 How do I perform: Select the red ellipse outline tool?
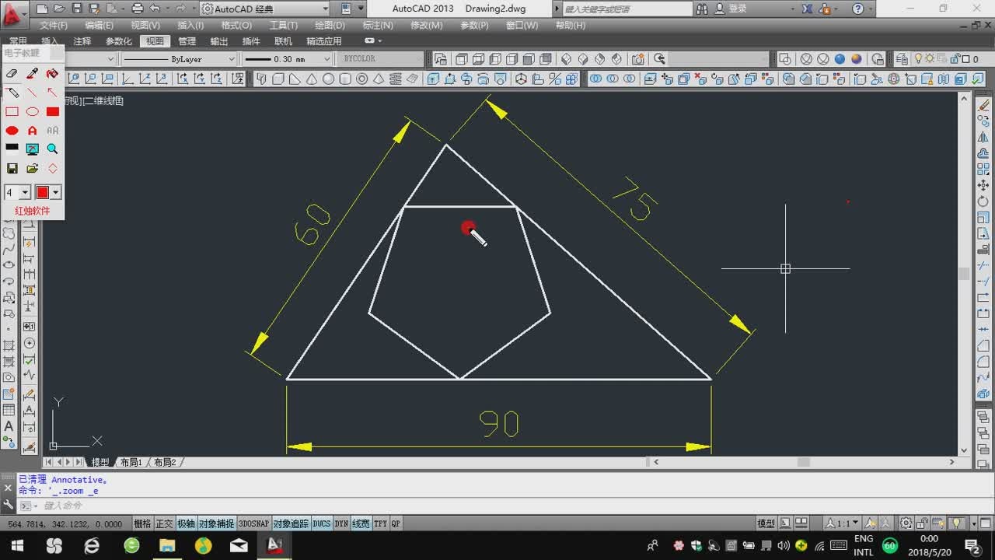[x=33, y=112]
